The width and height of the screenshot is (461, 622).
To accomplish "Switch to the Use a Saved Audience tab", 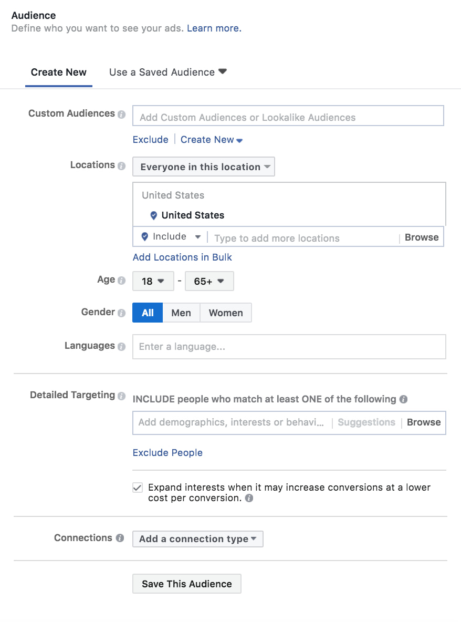I will (x=163, y=72).
